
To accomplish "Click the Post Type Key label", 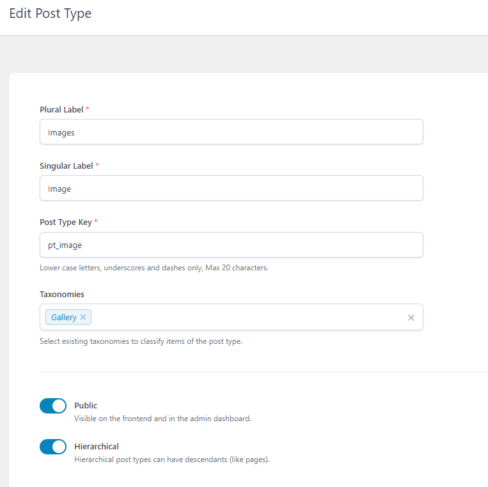I will coord(66,222).
